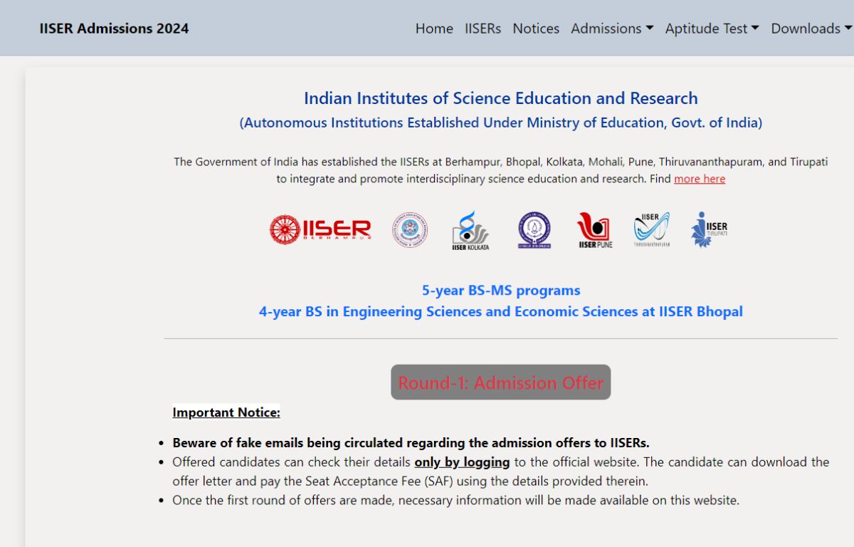Expand the Aptitude Test dropdown menu

point(712,28)
